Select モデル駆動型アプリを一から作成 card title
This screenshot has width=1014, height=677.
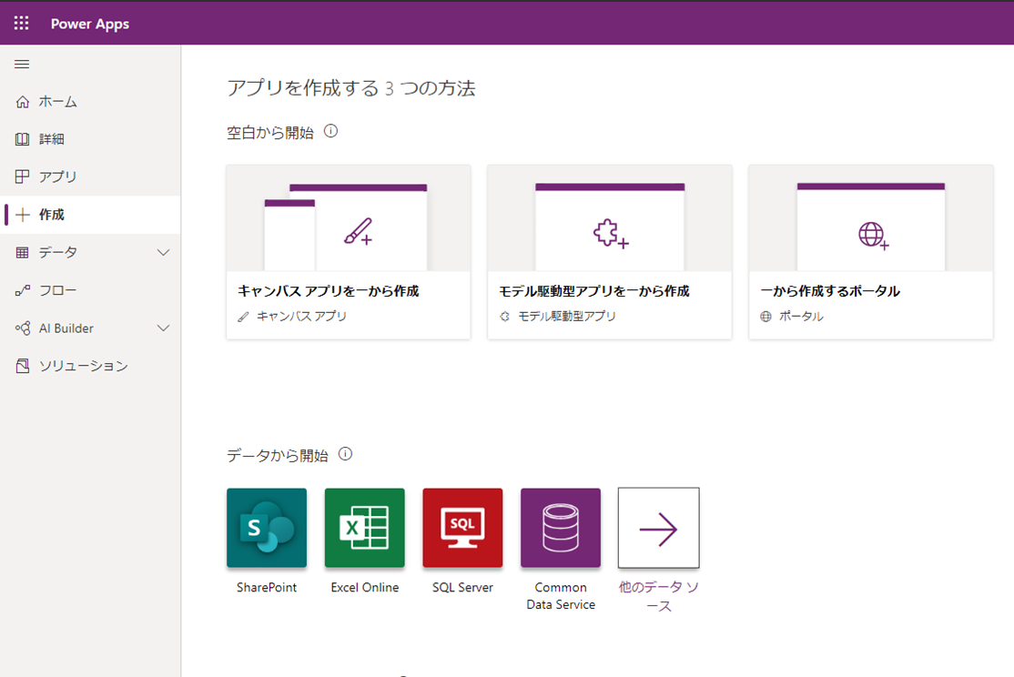point(594,291)
